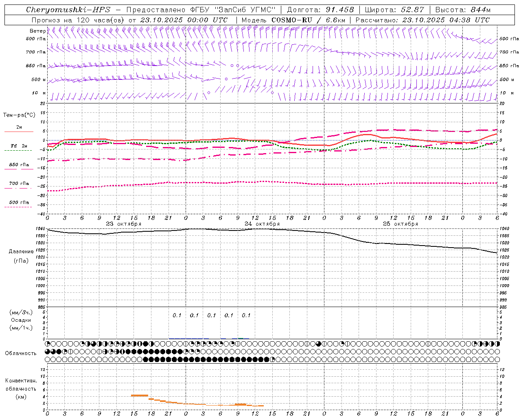The width and height of the screenshot is (521, 417).
Task: Click the Облачность cloud cover label
Action: (21, 353)
